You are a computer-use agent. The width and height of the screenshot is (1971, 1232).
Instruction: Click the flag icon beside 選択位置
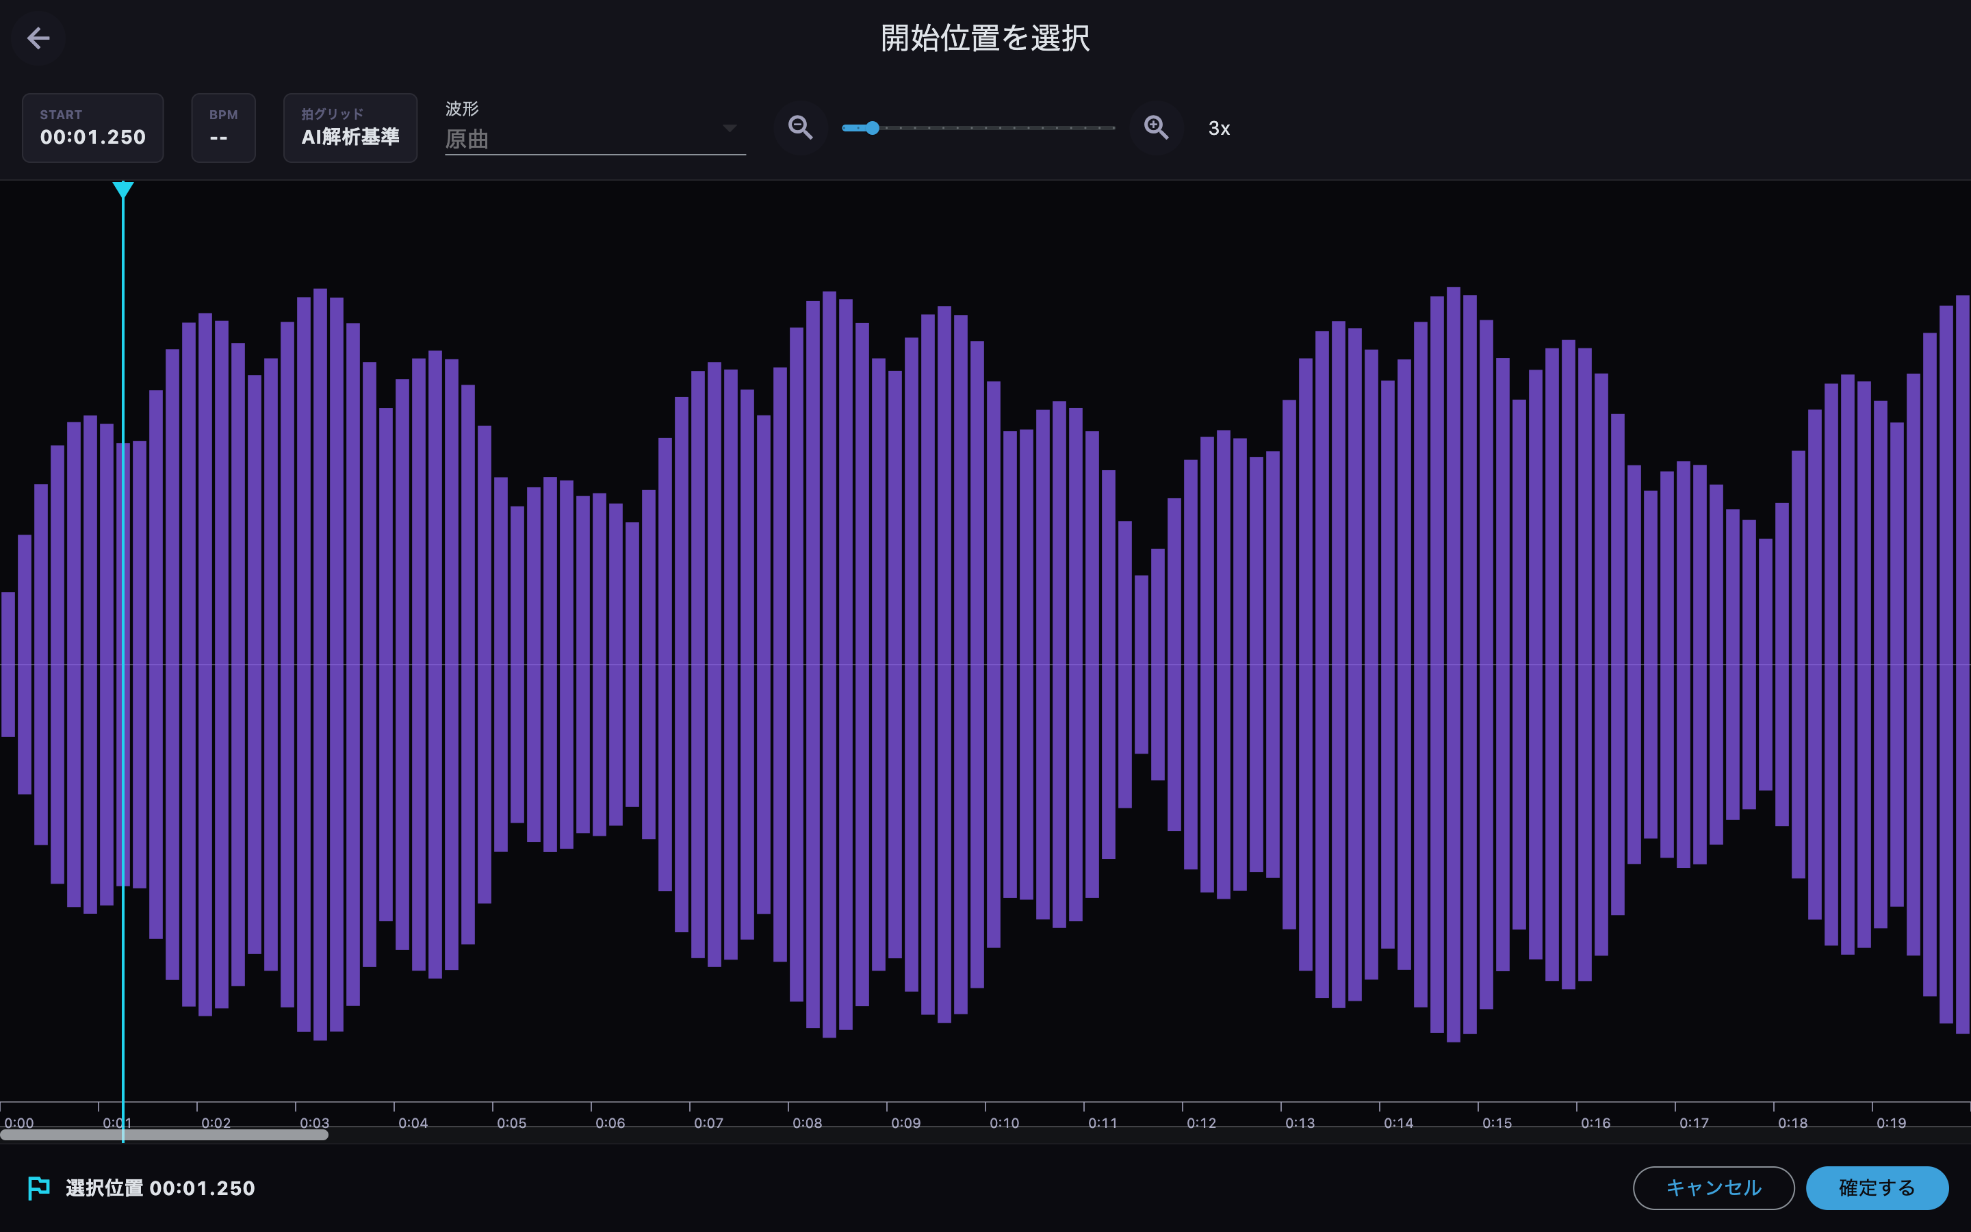pos(38,1188)
